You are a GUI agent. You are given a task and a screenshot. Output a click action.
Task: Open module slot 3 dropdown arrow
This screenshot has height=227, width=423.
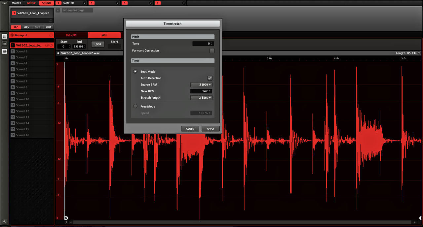151,3
